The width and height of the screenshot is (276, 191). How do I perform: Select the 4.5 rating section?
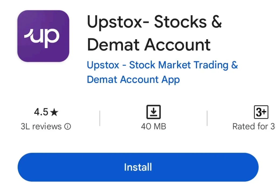46,112
